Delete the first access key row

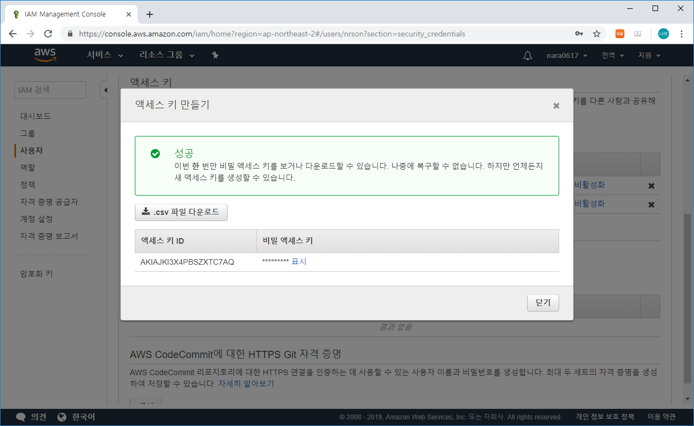pos(651,186)
